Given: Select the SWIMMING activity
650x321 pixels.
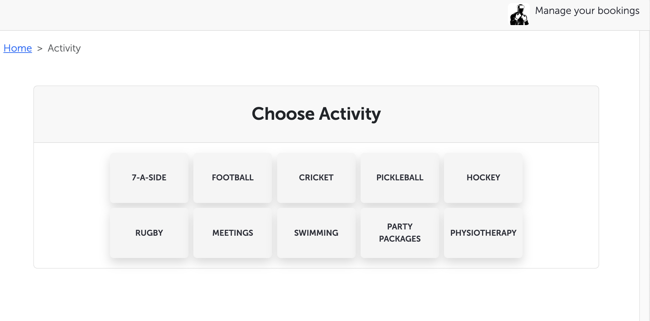Looking at the screenshot, I should click(316, 233).
